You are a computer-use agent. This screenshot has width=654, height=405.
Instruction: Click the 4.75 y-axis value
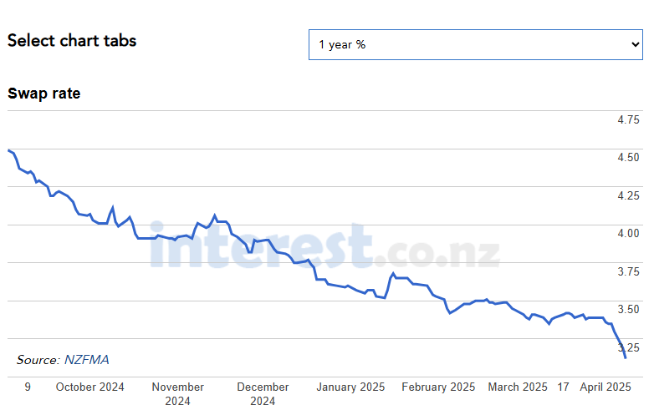[x=628, y=120]
